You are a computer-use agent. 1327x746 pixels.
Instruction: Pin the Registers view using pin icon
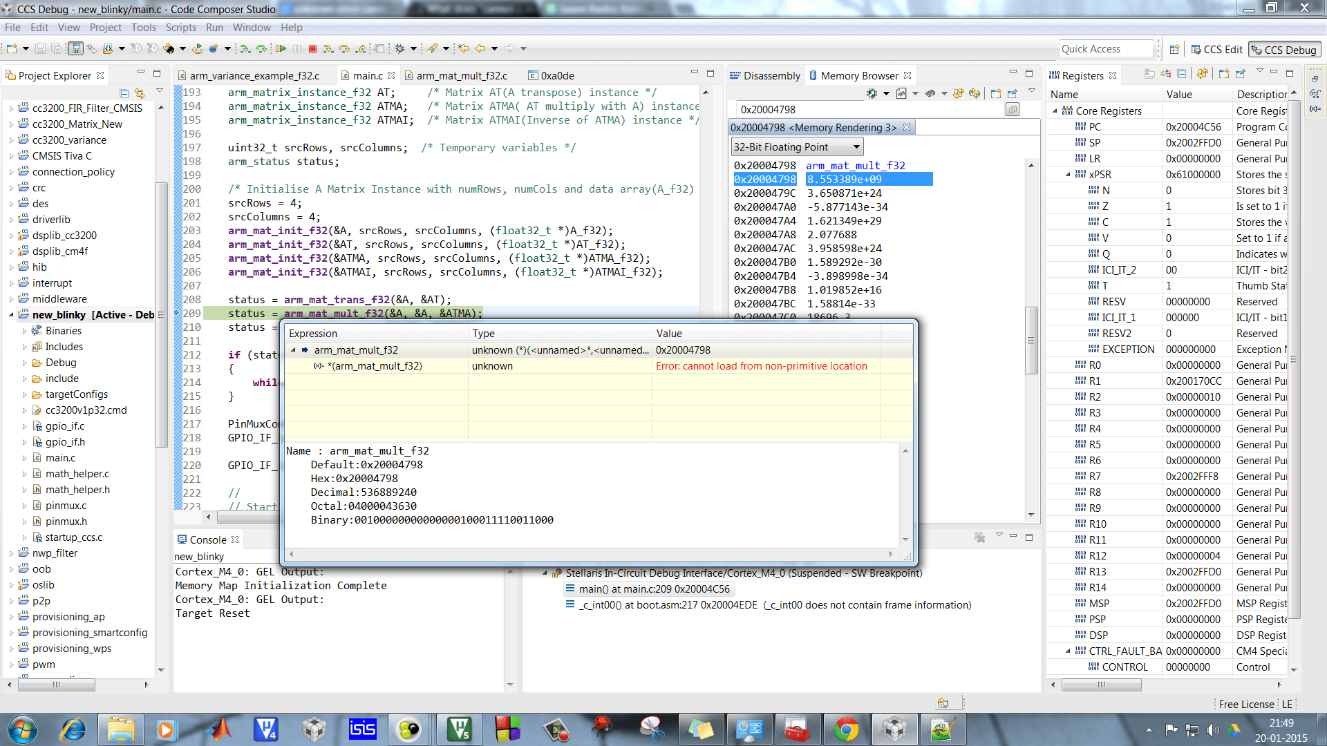(x=1240, y=76)
